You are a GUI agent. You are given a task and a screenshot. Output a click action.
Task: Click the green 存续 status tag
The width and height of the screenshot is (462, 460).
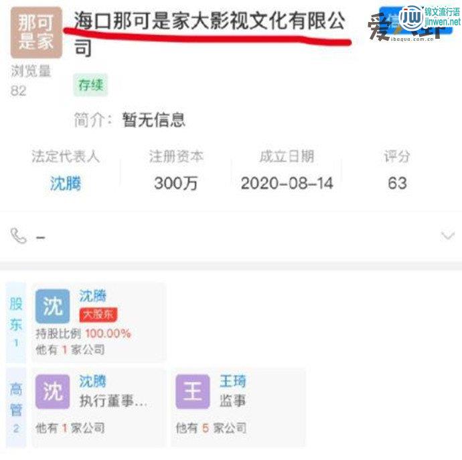tap(90, 85)
